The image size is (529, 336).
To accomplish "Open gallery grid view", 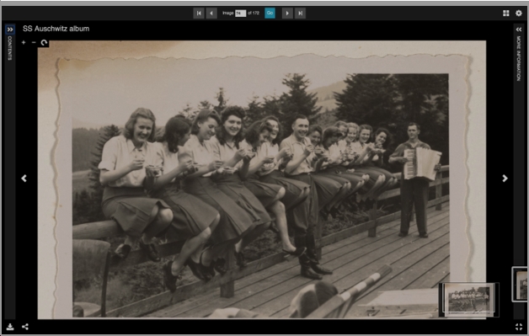I will [x=505, y=13].
